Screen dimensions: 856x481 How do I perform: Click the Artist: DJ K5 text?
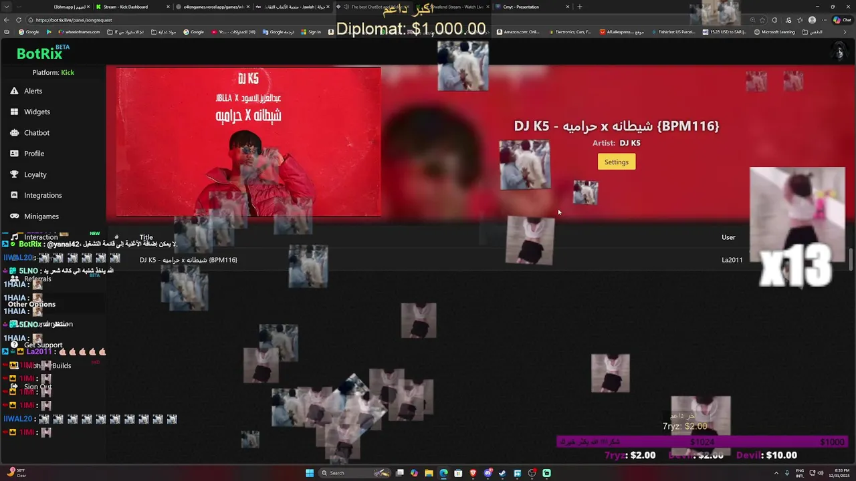(617, 143)
